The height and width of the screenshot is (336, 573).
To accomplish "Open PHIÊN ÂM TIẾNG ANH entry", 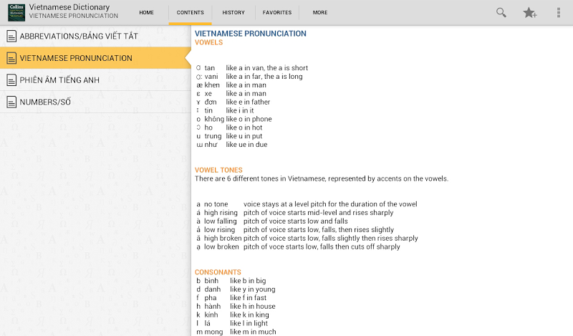I will 95,80.
